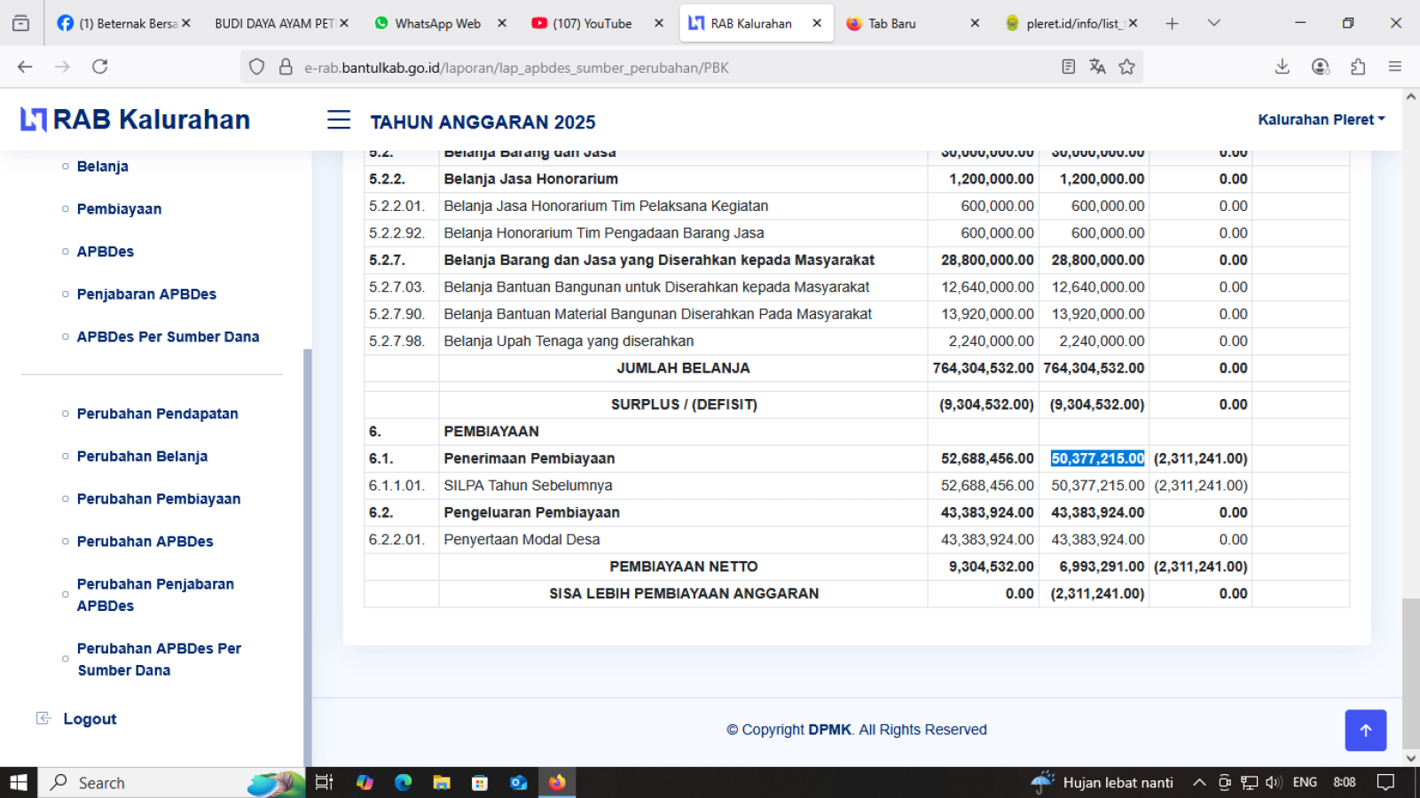Image resolution: width=1420 pixels, height=798 pixels.
Task: Expand the Kaluraran Pleret account dropdown
Action: point(1321,120)
